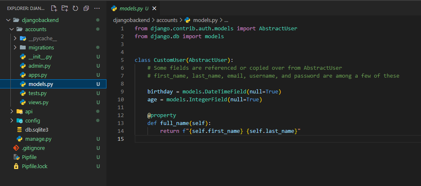Click the New File icon in Explorer
Image resolution: width=421 pixels, height=186 pixels.
(x=54, y=8)
